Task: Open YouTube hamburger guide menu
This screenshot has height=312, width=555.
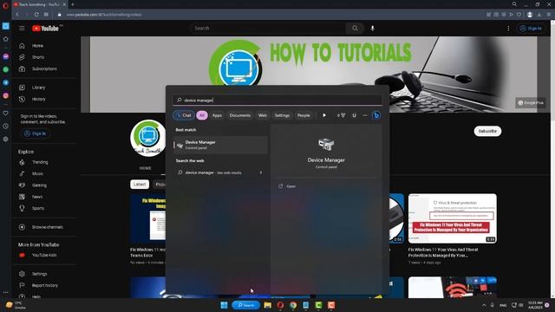Action: [22, 29]
